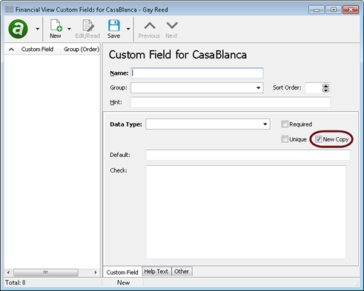Viewport: 364px width, 291px height.
Task: Open dropdown arrow next to Save
Action: [128, 29]
